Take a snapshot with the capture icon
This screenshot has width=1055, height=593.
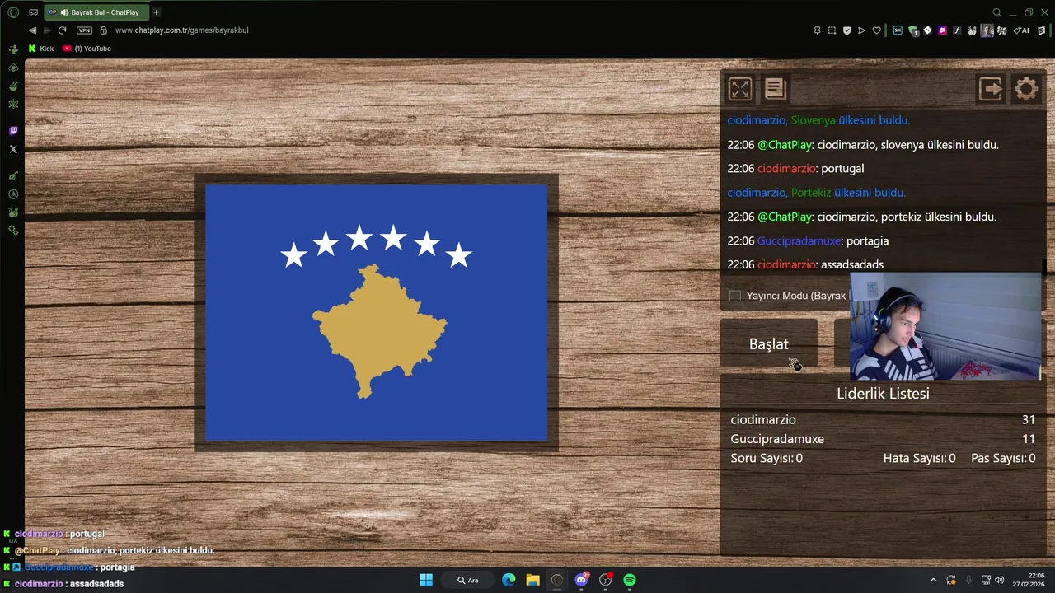pyautogui.click(x=832, y=30)
